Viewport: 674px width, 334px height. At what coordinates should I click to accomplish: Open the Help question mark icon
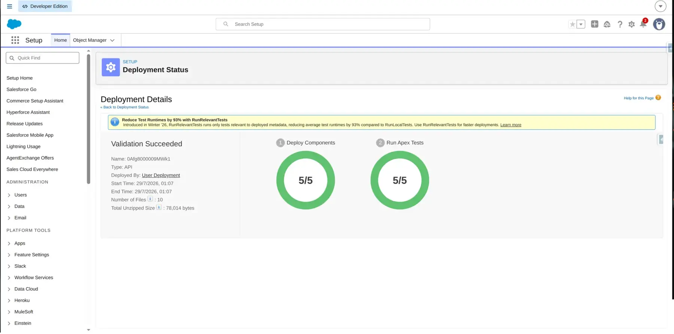point(620,24)
